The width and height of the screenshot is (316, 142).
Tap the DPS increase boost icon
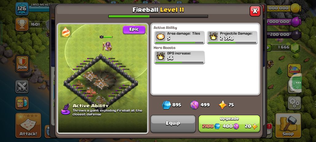161,56
